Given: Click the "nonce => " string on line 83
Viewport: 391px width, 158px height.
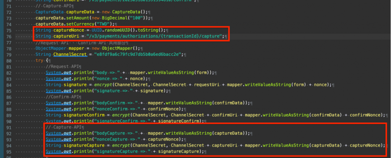Looking at the screenshot, I should (x=109, y=79).
